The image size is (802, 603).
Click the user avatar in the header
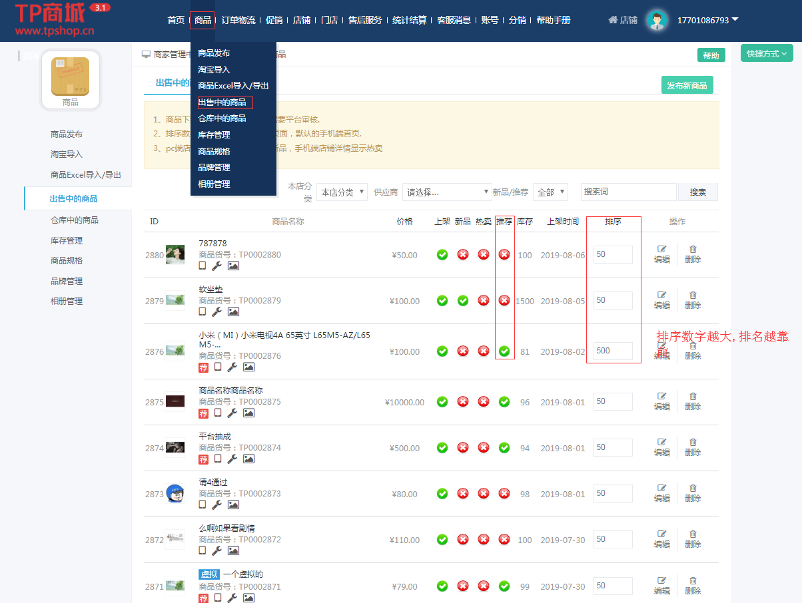657,21
